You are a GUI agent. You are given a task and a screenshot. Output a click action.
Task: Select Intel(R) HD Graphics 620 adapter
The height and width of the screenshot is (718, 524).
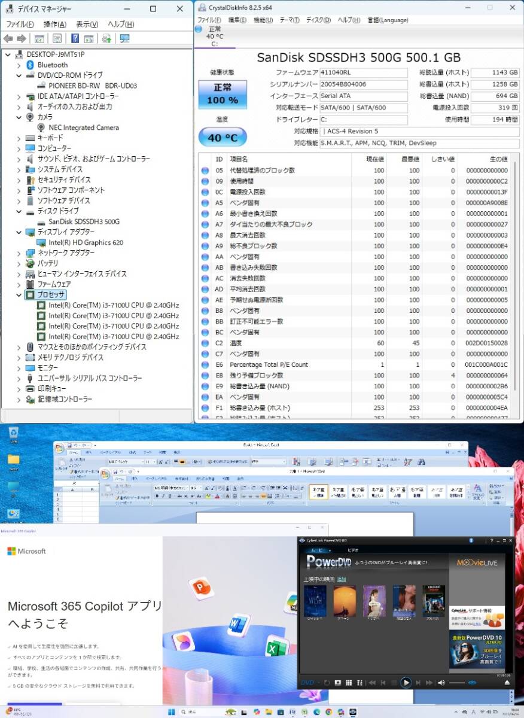click(86, 242)
